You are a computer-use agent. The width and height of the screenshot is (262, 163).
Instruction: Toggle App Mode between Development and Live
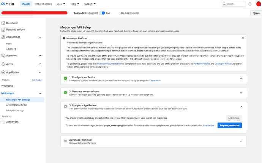[102, 13]
